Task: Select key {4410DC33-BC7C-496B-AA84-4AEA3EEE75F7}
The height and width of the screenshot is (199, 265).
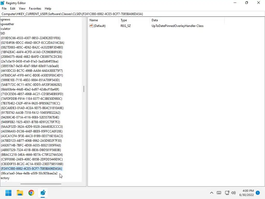Action: tap(32, 70)
